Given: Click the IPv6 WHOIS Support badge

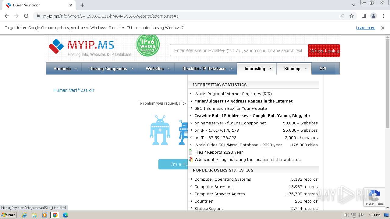Looking at the screenshot, I should tap(148, 45).
